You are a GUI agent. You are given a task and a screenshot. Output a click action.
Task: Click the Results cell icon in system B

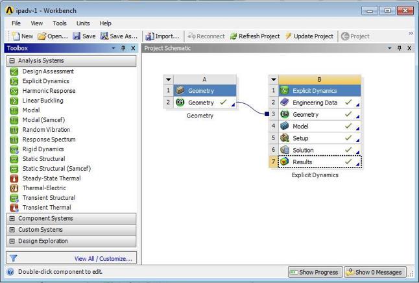pos(285,162)
